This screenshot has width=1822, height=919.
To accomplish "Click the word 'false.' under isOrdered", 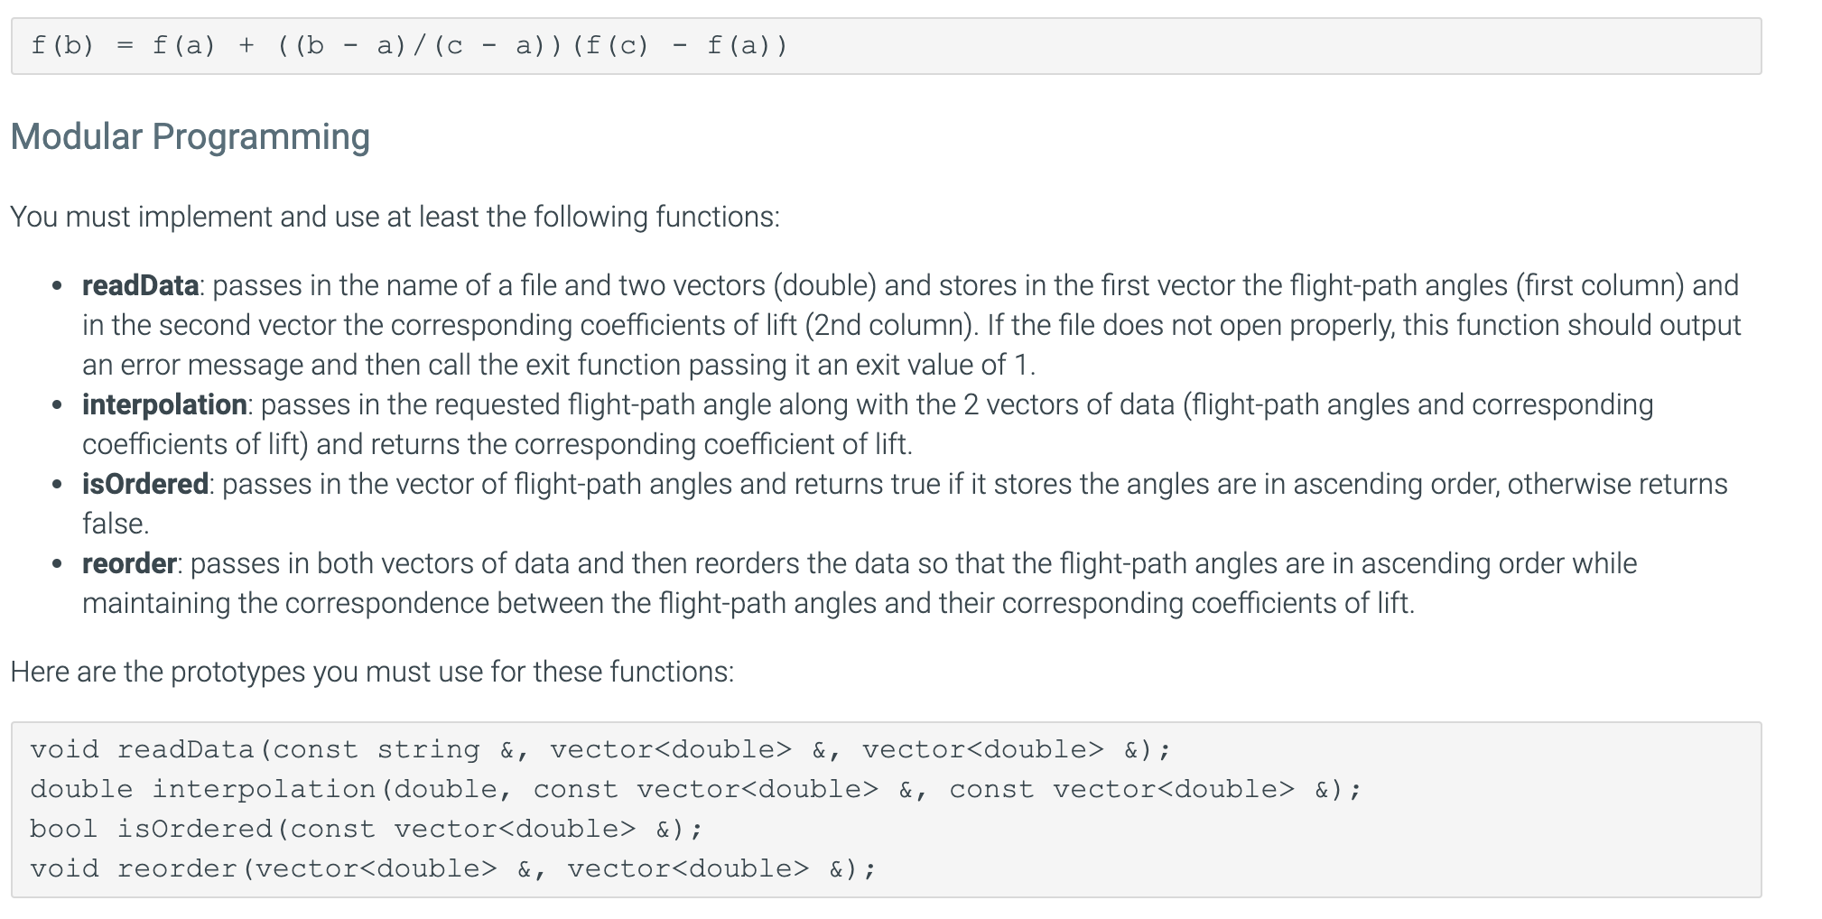I will pyautogui.click(x=116, y=524).
